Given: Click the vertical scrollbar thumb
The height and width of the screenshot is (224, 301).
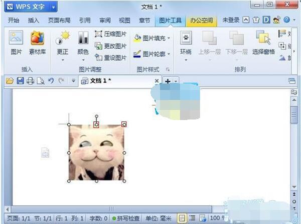Looking at the screenshot, I should [x=294, y=114].
